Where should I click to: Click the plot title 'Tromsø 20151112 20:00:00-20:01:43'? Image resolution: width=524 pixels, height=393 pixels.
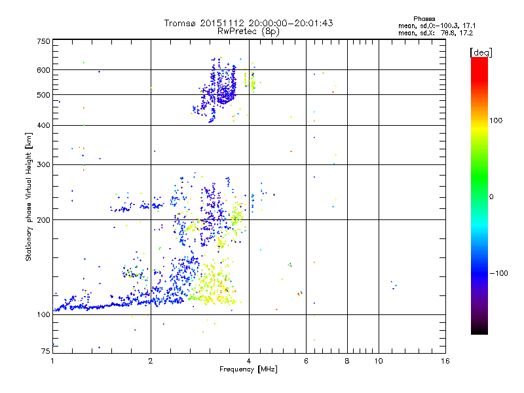click(248, 23)
